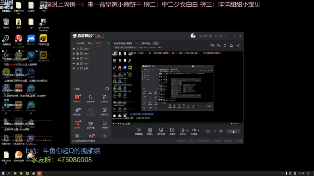Click the start streaming button at bottom right
The width and height of the screenshot is (314, 176).
pyautogui.click(x=233, y=131)
